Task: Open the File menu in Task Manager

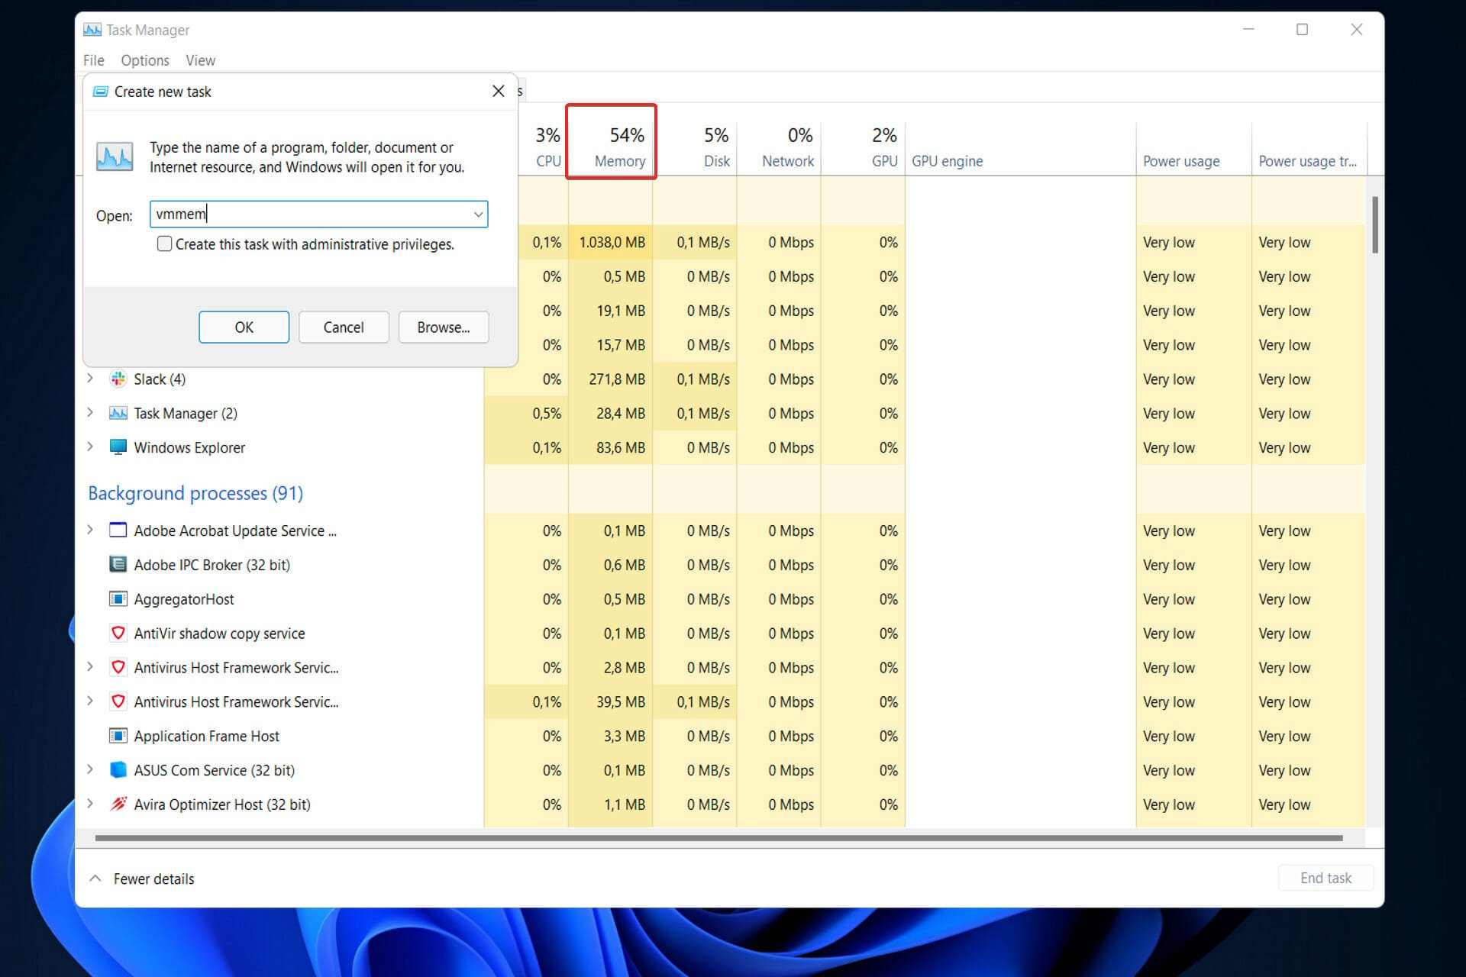Action: pyautogui.click(x=96, y=59)
